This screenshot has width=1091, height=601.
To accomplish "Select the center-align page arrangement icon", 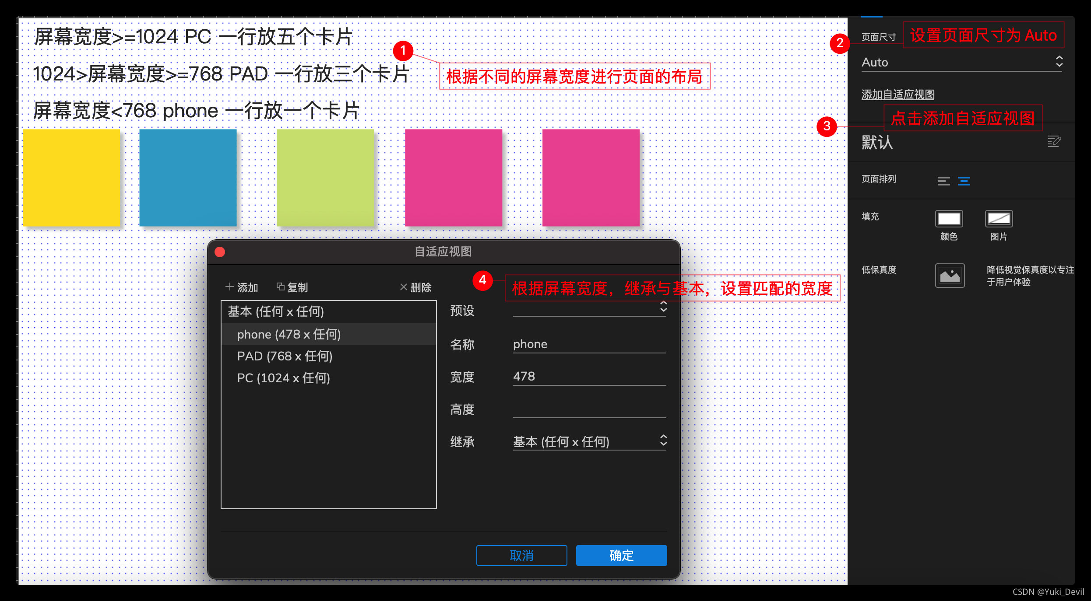I will tap(964, 181).
